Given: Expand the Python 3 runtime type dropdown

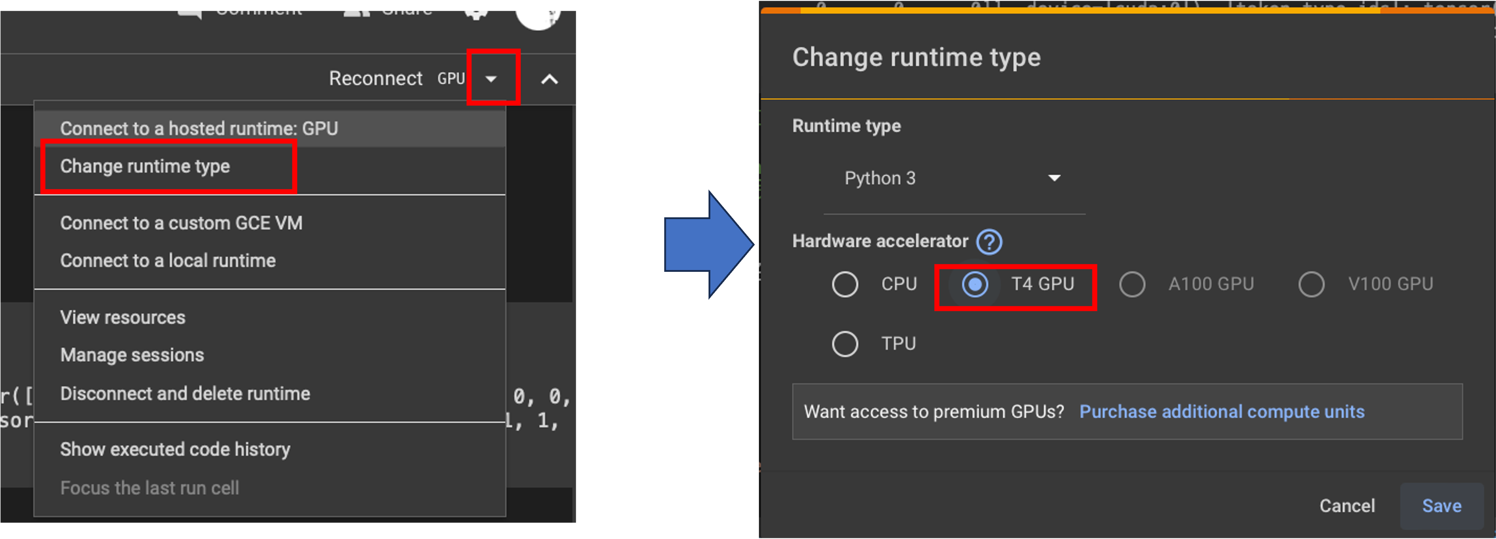Looking at the screenshot, I should coord(1053,178).
